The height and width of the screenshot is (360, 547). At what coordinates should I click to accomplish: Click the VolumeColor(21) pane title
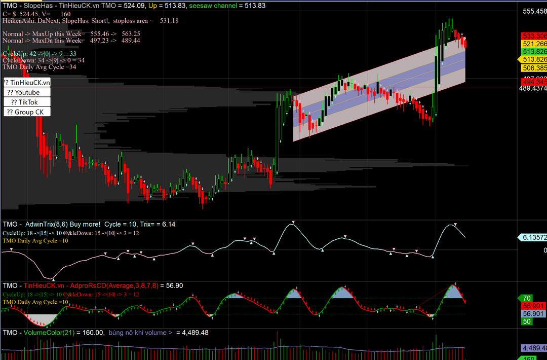click(x=51, y=333)
